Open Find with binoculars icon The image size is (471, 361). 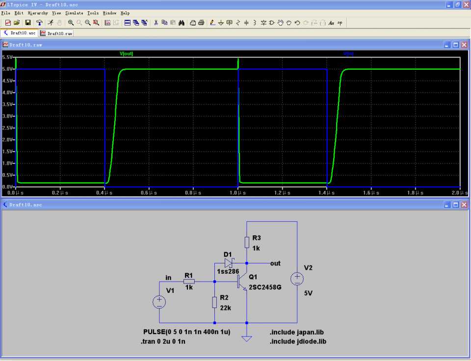[182, 23]
